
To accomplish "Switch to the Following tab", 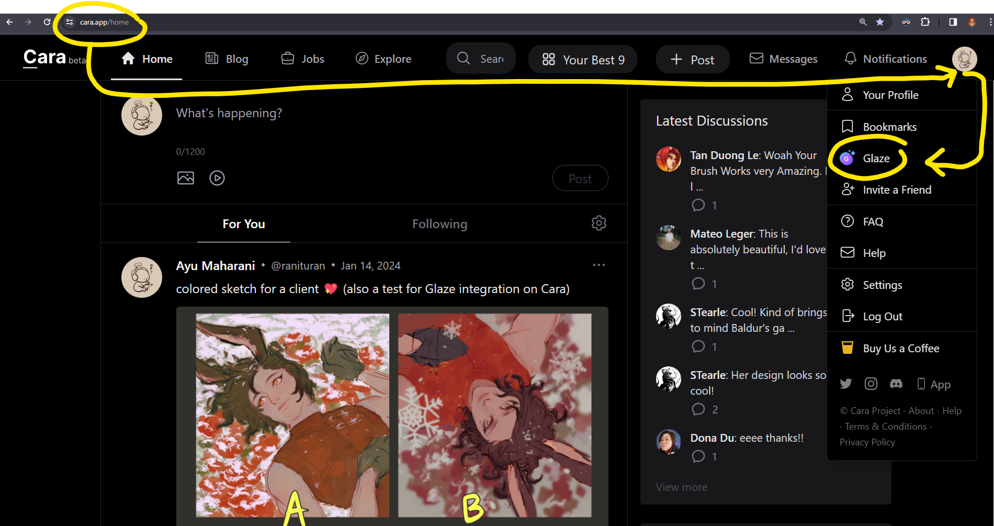I will click(x=439, y=224).
